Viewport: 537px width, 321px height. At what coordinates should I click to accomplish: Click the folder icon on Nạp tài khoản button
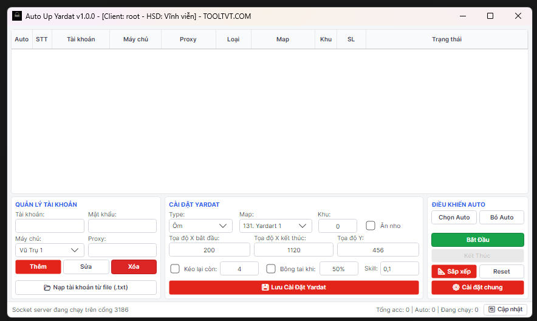tap(47, 288)
